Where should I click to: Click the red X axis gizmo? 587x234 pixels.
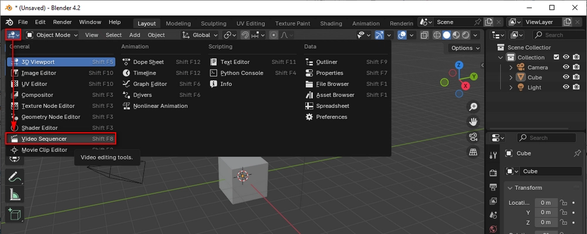[x=465, y=86]
